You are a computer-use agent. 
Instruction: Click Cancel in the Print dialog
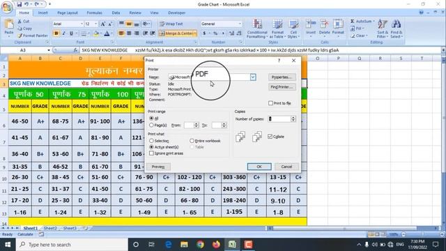[286, 167]
